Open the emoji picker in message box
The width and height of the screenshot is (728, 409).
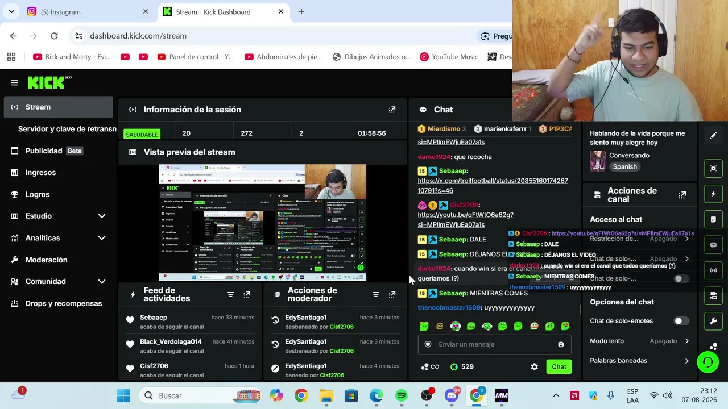(x=561, y=344)
